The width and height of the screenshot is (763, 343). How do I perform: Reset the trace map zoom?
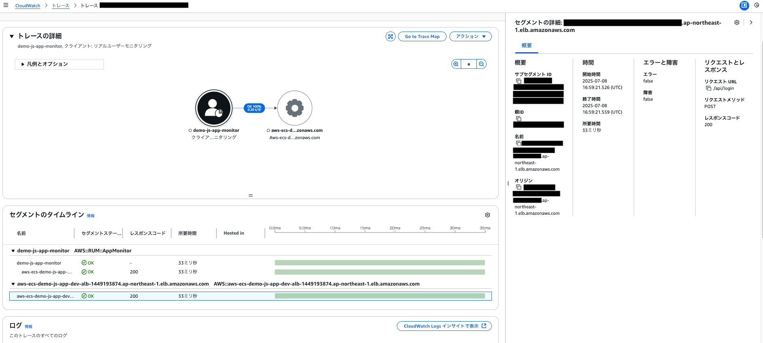click(x=469, y=64)
